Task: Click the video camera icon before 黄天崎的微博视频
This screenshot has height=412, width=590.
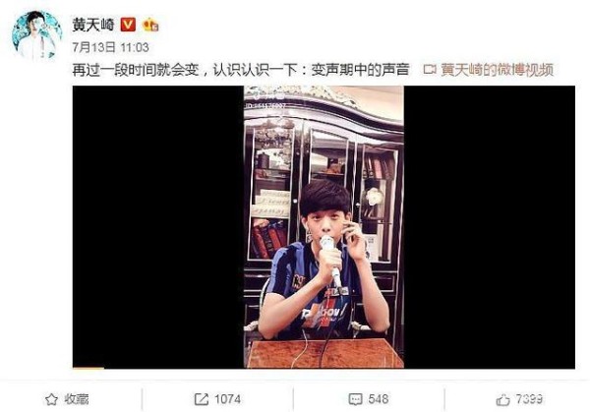Action: coord(430,70)
